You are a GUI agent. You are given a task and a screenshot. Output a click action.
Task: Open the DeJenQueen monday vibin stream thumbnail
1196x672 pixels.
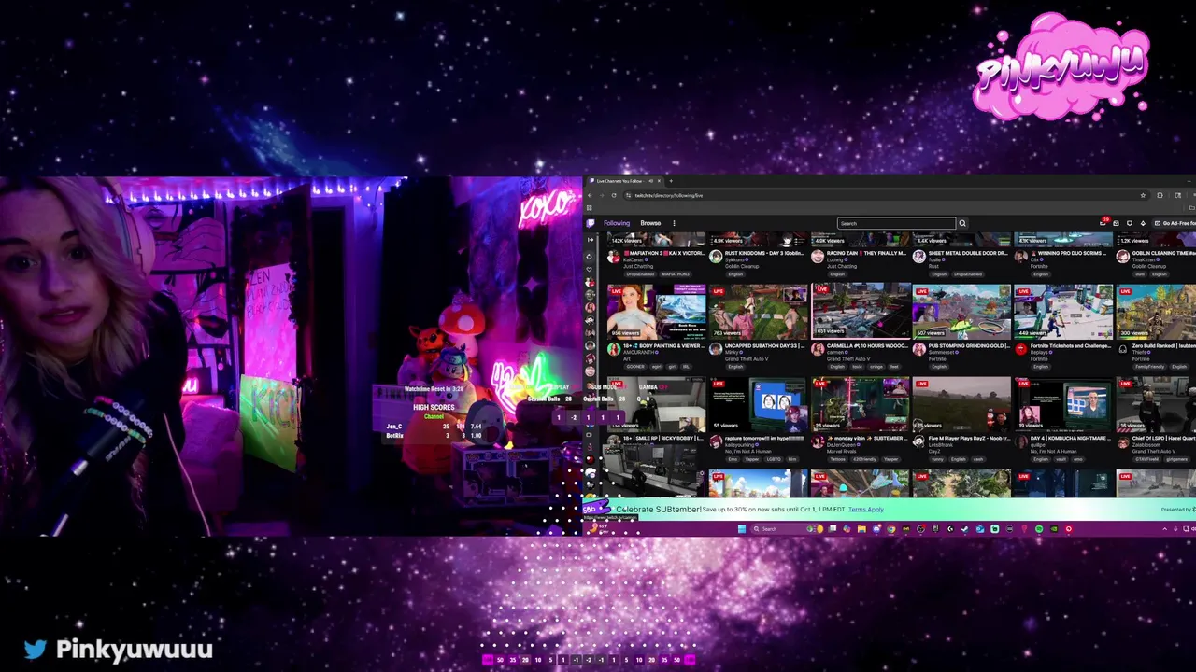point(860,404)
